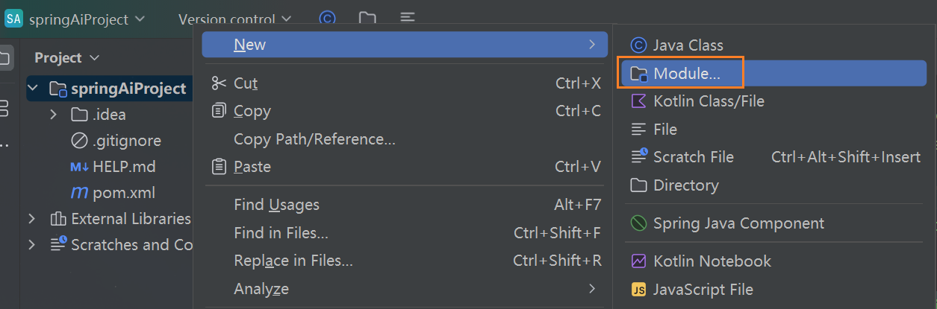Click the Kotlin Class/File icon
The height and width of the screenshot is (309, 937).
tap(638, 101)
